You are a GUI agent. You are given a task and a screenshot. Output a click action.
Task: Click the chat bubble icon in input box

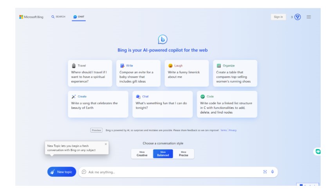point(84,172)
